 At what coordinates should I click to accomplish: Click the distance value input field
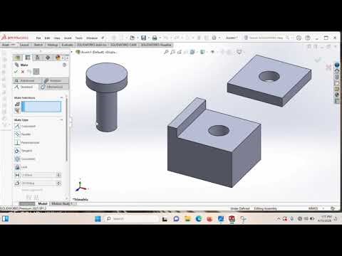coord(38,175)
